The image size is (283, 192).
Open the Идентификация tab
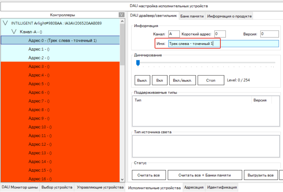coord(222,187)
